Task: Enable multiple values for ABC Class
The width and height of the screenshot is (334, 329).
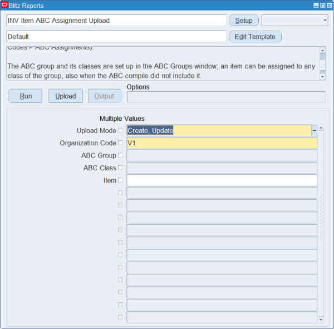Action: tap(120, 168)
